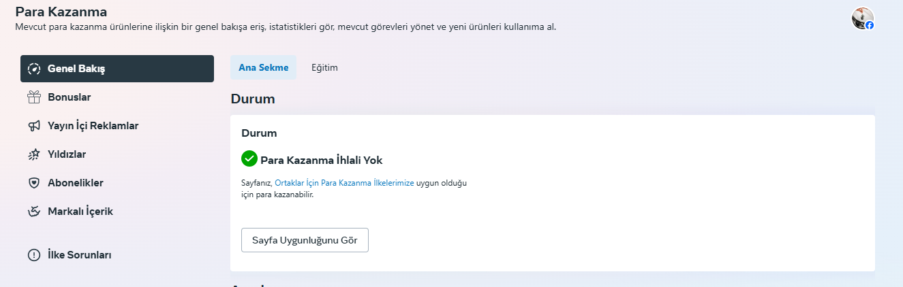Image resolution: width=903 pixels, height=287 pixels.
Task: Select the İlke Sorunları label in sidebar
Action: pos(79,255)
